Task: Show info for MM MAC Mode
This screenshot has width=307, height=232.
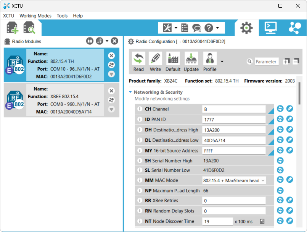Action: [x=140, y=180]
